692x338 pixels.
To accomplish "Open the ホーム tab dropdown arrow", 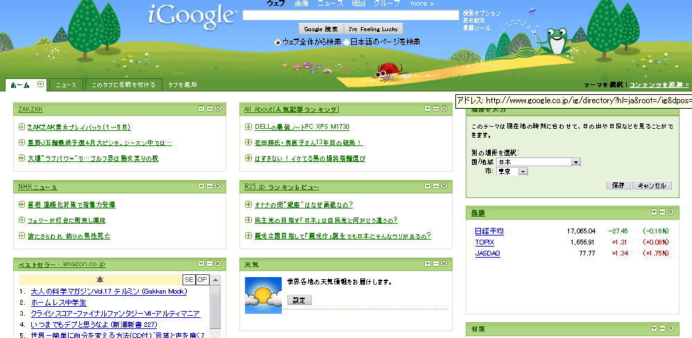I will pos(40,84).
